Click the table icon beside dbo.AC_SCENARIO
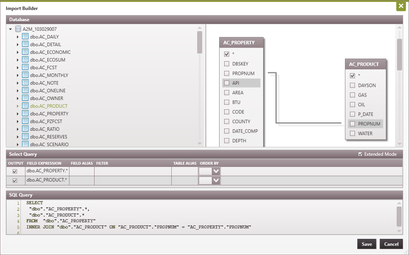Image resolution: width=409 pixels, height=255 pixels. (25, 144)
